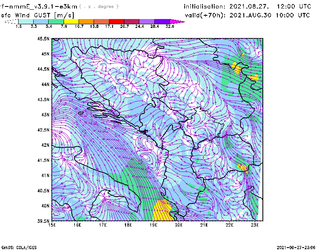Click the legend value 24.4

139,26
